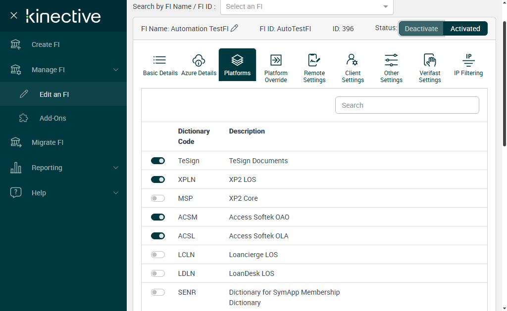
Task: Open the Verifast Settings tab
Action: point(430,68)
